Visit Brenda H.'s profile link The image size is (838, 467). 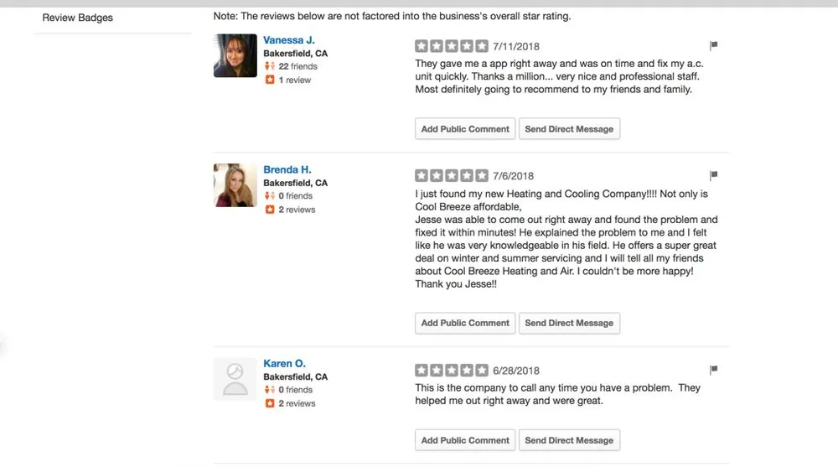pos(287,169)
